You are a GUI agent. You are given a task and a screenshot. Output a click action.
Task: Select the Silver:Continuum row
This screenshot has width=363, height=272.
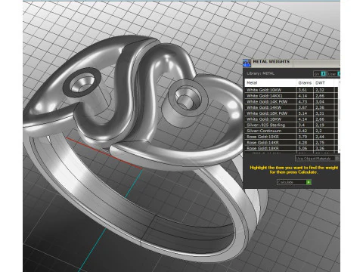coord(291,131)
